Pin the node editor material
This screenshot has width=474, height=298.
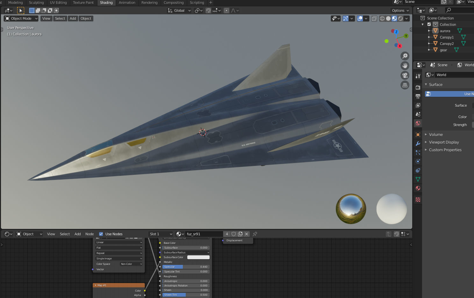pos(255,234)
